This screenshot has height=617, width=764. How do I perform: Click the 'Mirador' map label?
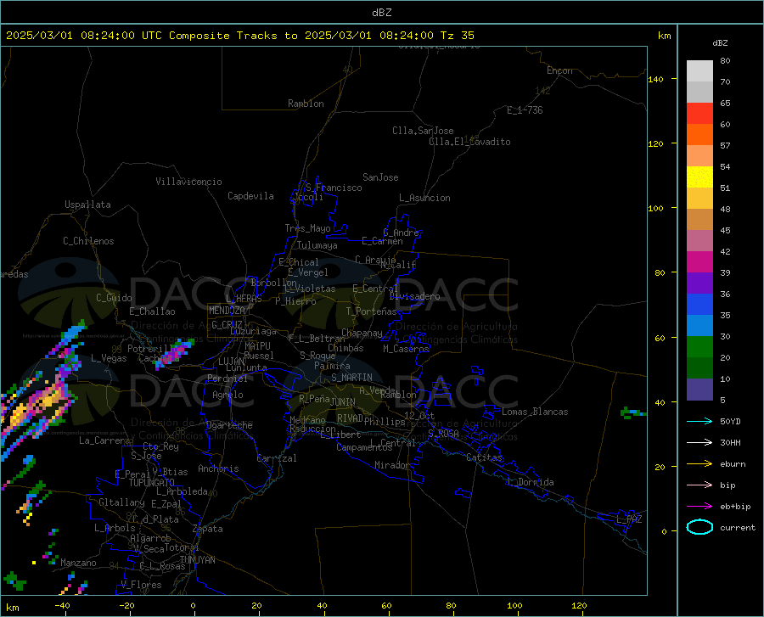pyautogui.click(x=391, y=465)
